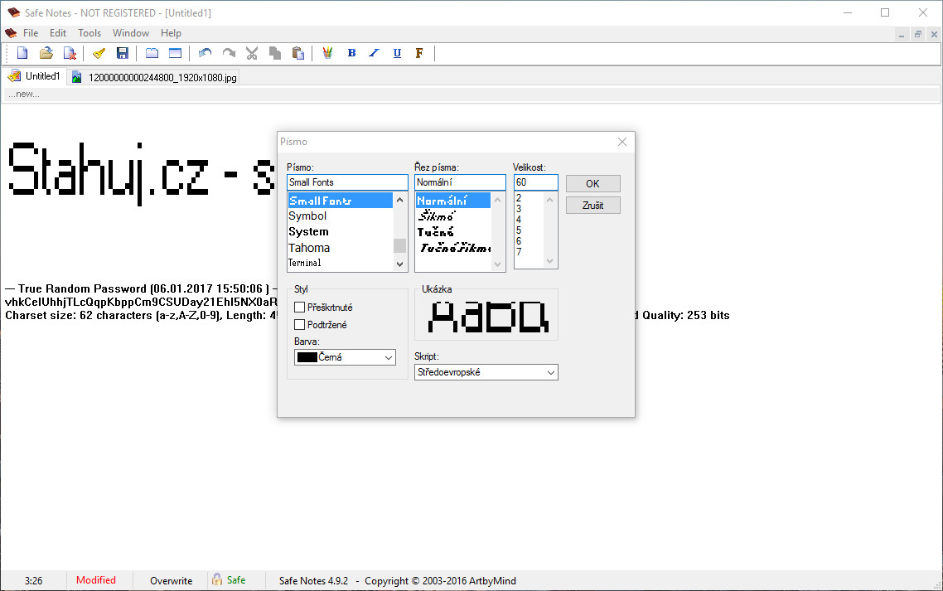This screenshot has height=591, width=943.
Task: Toggle italic formatting
Action: 374,54
